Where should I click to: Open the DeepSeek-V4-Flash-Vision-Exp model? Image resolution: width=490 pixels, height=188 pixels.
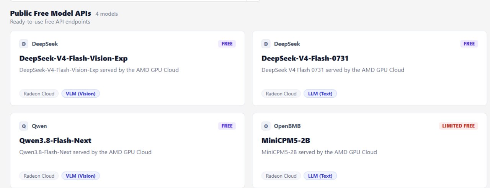(73, 59)
